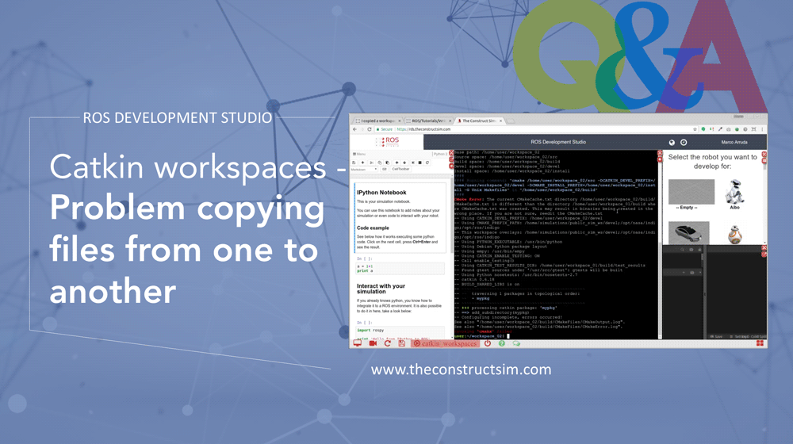Click the catkin_workspaces project button

pyautogui.click(x=445, y=343)
